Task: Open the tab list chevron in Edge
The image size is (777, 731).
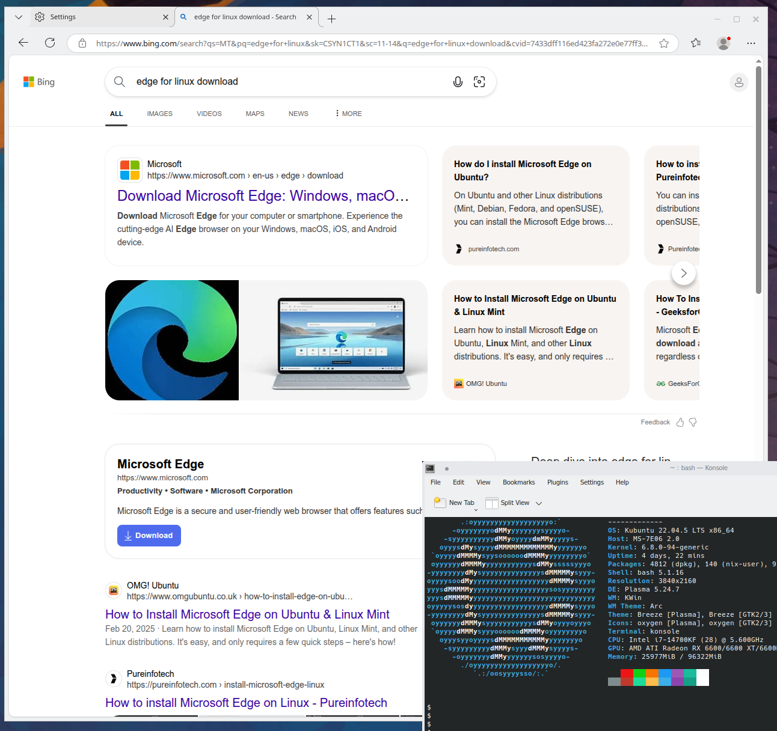Action: [19, 17]
